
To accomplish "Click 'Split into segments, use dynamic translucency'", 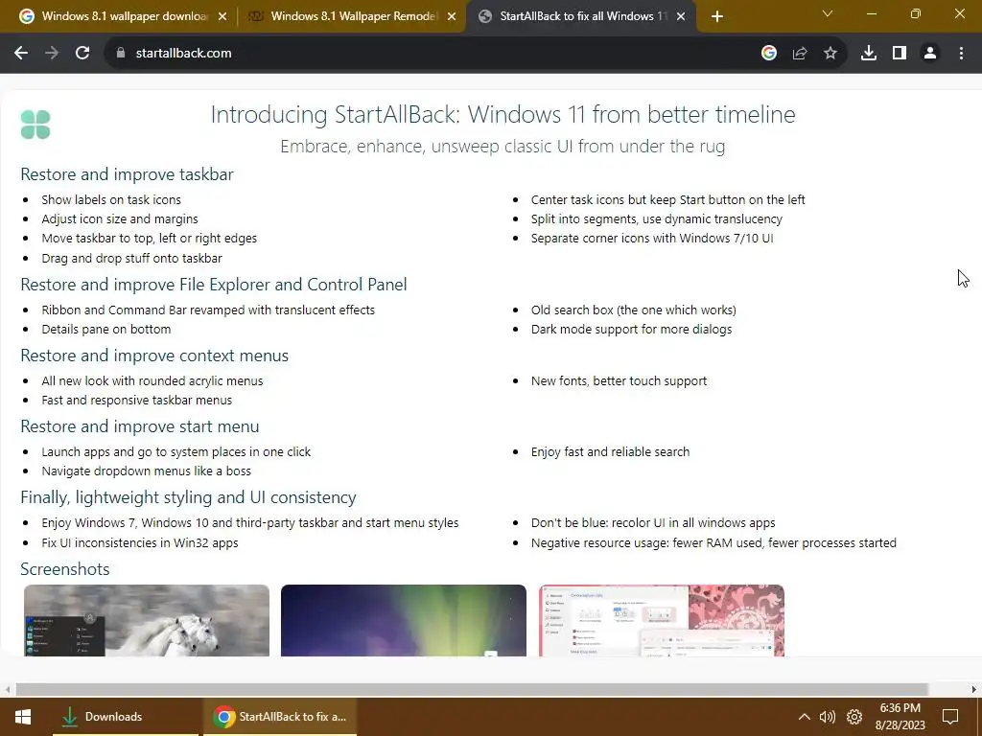I will click(x=657, y=219).
